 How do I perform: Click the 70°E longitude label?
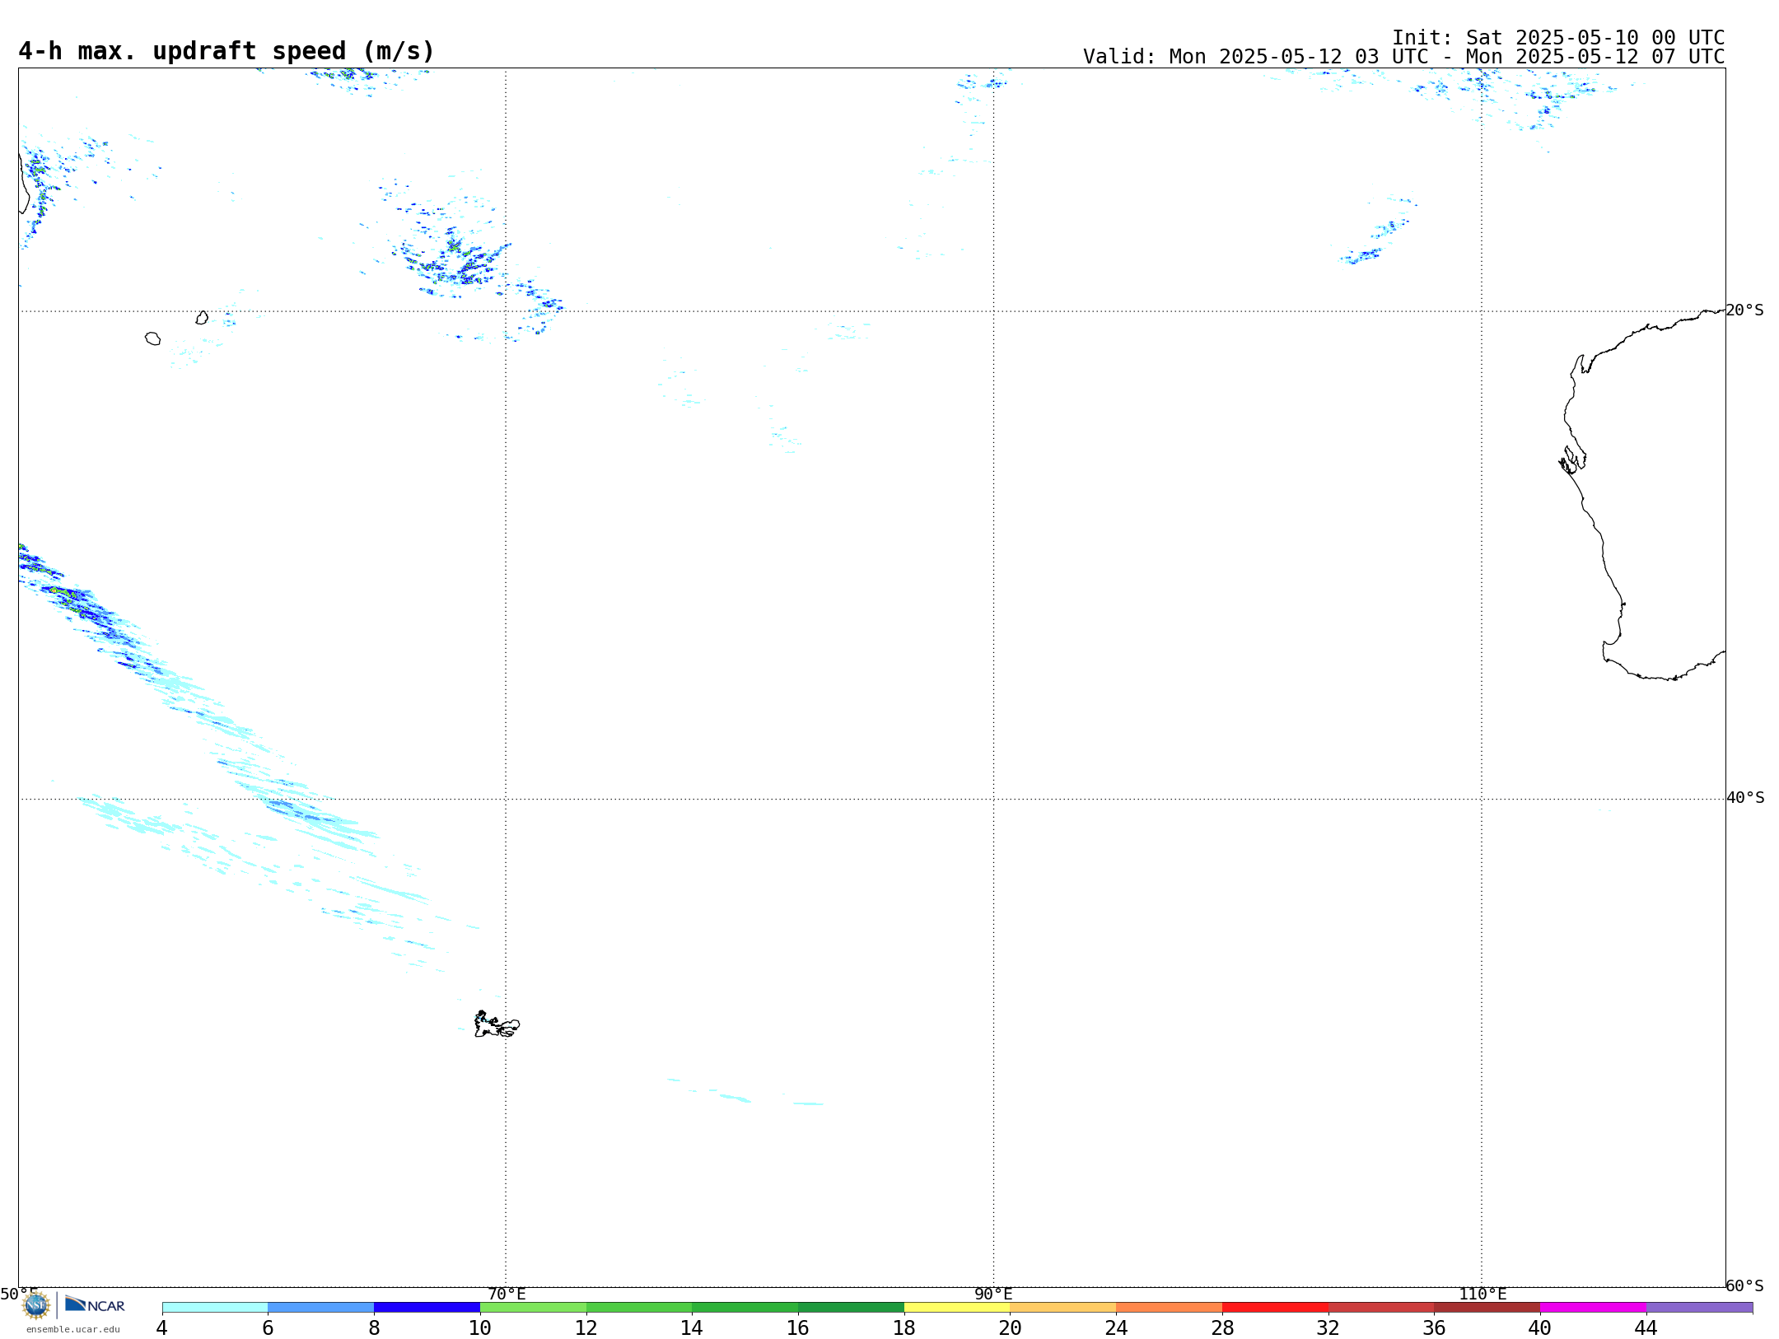tap(507, 1294)
